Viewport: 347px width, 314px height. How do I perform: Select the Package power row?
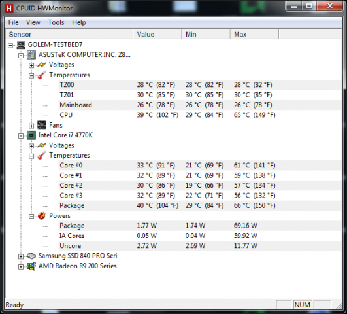click(200, 226)
